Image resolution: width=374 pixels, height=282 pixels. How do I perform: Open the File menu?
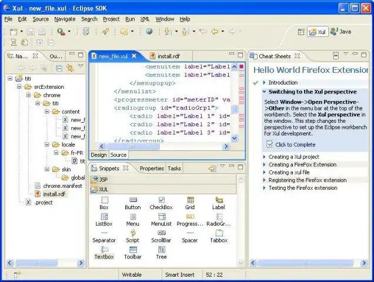(8, 19)
